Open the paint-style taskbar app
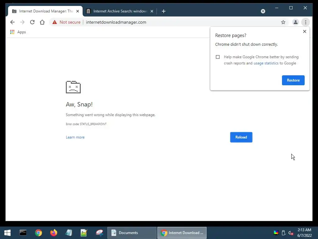The image size is (318, 239). tap(99, 233)
